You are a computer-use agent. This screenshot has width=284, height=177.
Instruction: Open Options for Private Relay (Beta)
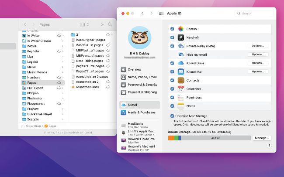(257, 46)
